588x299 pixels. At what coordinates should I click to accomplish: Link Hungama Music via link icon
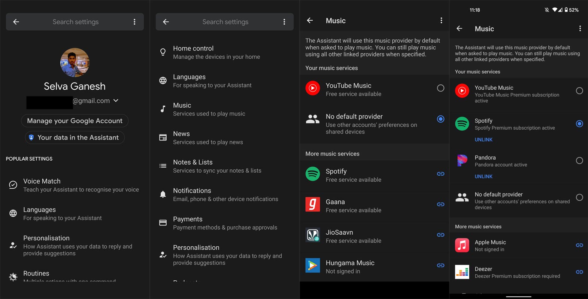point(441,265)
